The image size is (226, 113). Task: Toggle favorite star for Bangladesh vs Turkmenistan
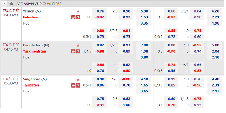pyautogui.click(x=78, y=45)
